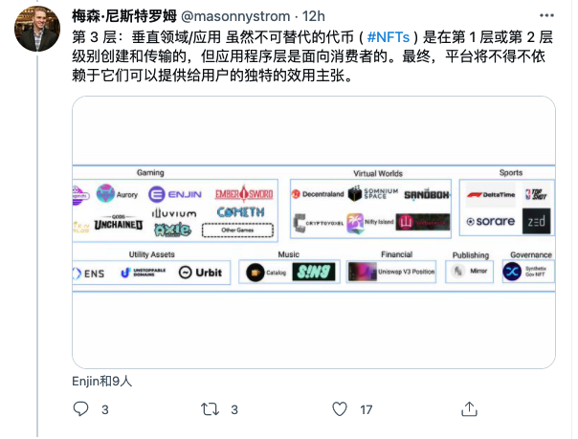This screenshot has width=578, height=439.
Task: Click the Decentraland logo in Virtual Worlds
Action: click(318, 194)
